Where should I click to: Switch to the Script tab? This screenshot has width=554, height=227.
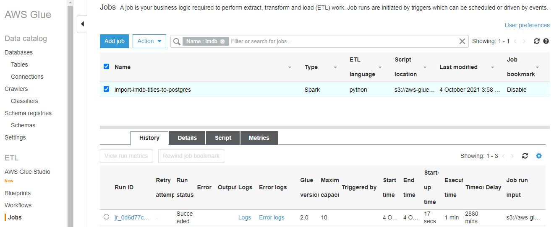click(223, 138)
